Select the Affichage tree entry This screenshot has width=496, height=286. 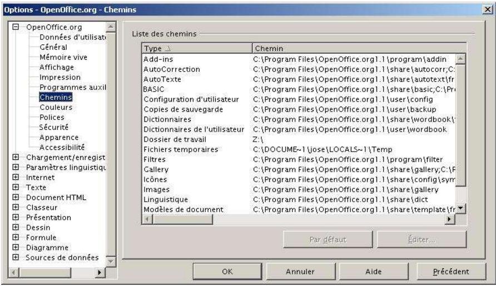(56, 67)
